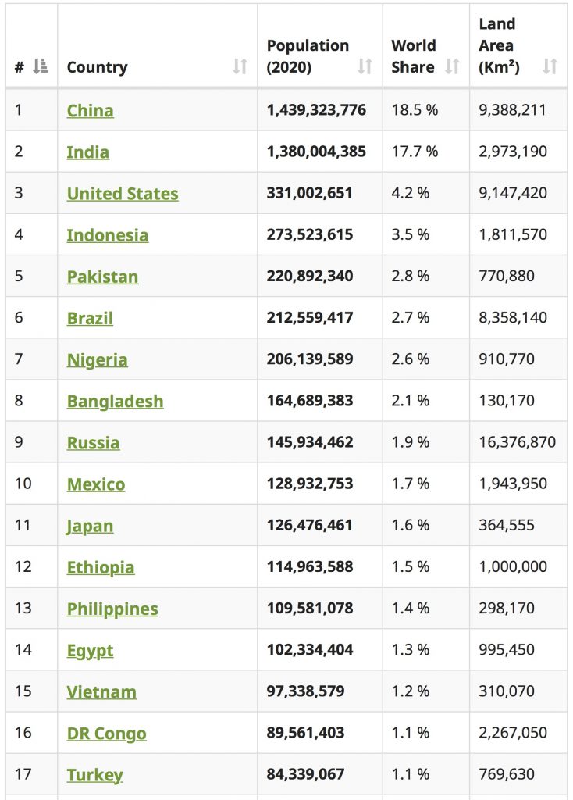573x800 pixels.
Task: Click the Brazil link
Action: (x=90, y=318)
